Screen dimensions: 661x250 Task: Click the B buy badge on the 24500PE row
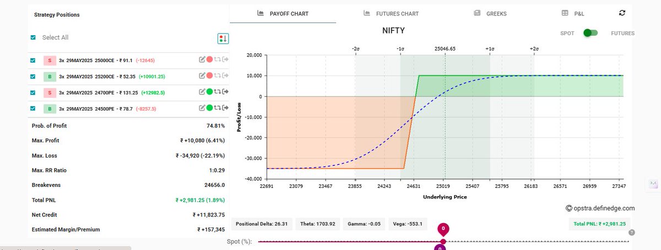coord(50,109)
